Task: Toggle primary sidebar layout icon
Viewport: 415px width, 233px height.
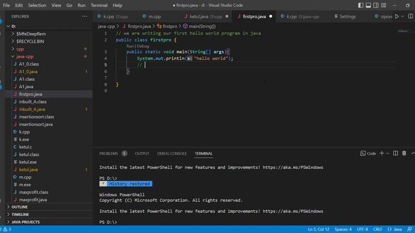Action: [361, 5]
